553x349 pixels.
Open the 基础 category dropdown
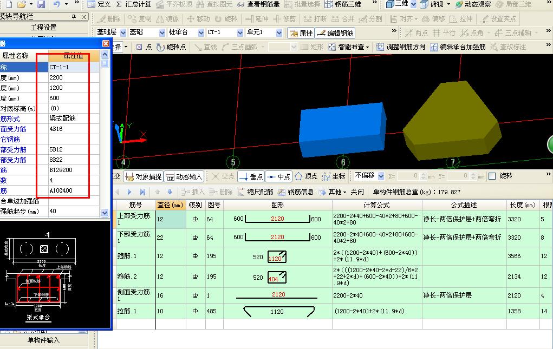pyautogui.click(x=162, y=32)
